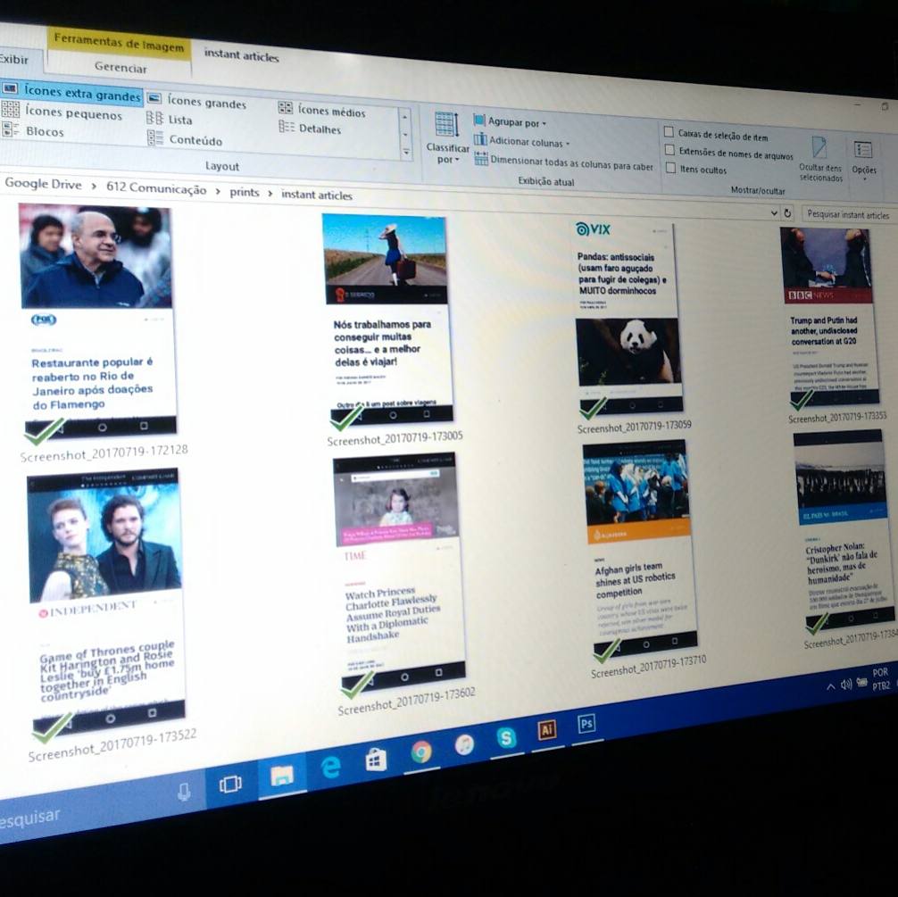This screenshot has height=897, width=898.
Task: Open Skype from the taskbar
Action: [x=506, y=738]
